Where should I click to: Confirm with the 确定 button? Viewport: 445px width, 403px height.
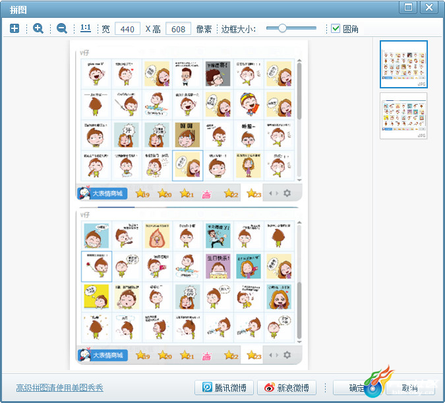(357, 388)
